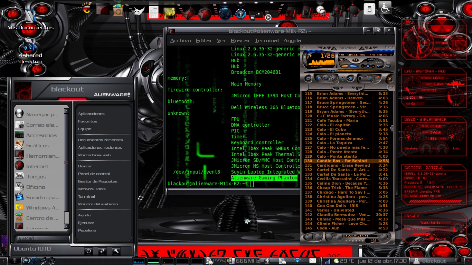The width and height of the screenshot is (472, 265).
Task: Open Monitor del sistema
Action: tap(98, 204)
